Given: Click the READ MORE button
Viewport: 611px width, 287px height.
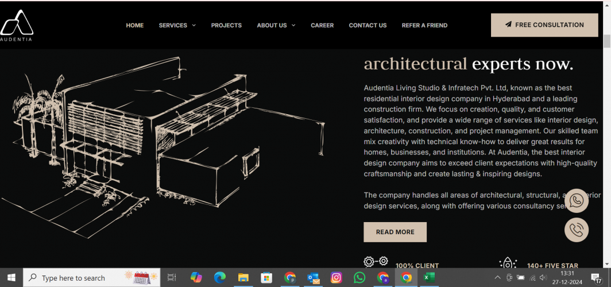Looking at the screenshot, I should pos(395,232).
